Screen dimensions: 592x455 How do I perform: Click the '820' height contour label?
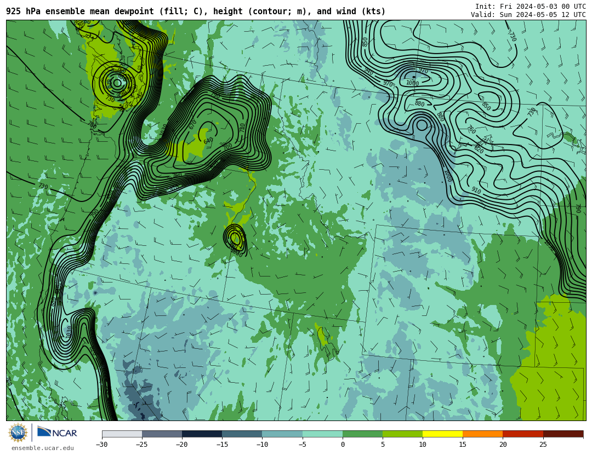(479, 149)
